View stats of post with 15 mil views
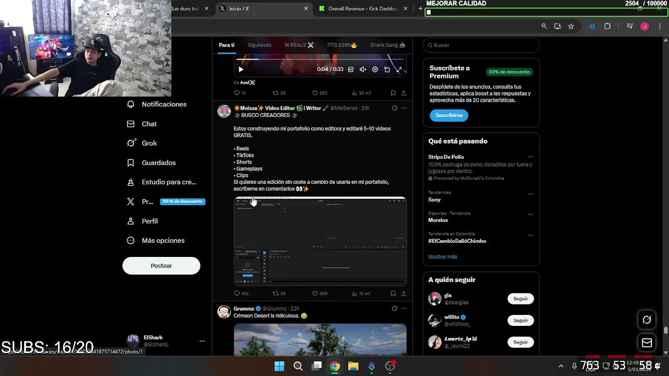 [361, 293]
